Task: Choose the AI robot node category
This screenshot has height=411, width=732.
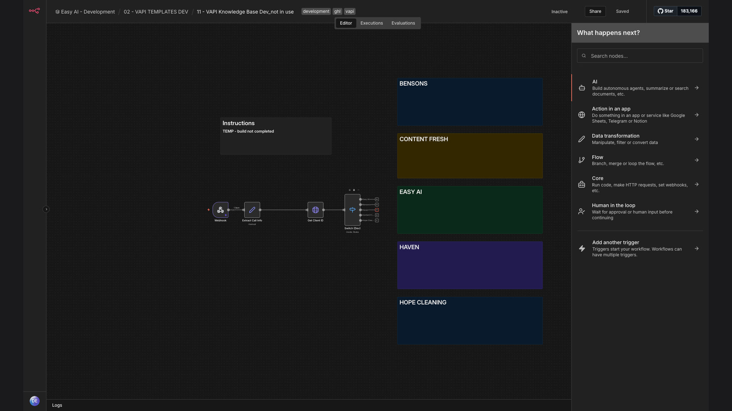Action: point(582,88)
